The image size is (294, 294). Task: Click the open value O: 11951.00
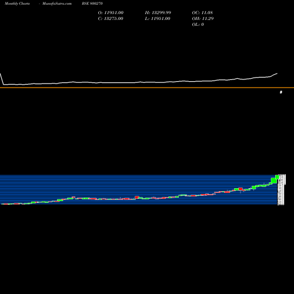point(111,13)
